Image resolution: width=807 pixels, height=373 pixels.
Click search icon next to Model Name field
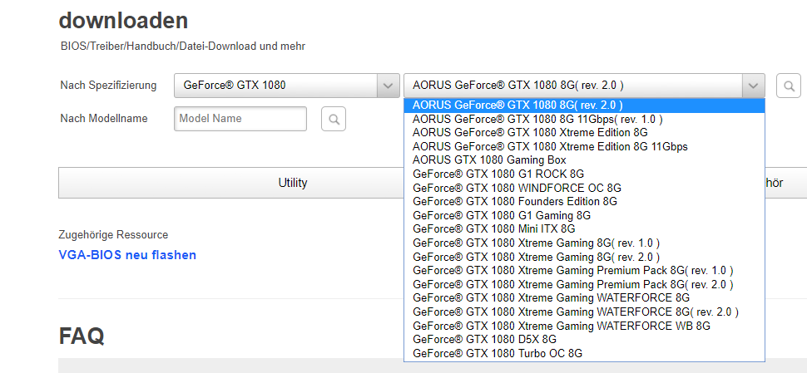334,119
